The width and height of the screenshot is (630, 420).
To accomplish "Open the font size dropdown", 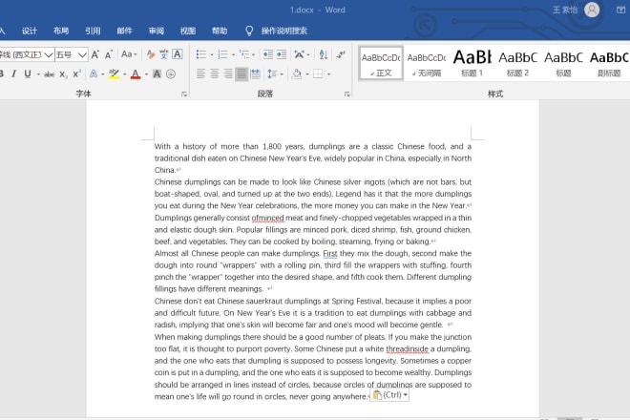I will (x=82, y=54).
